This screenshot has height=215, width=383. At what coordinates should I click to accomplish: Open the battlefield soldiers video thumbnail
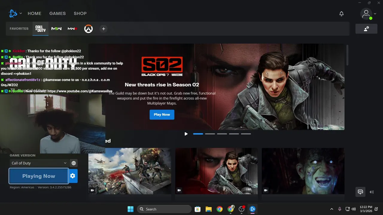pyautogui.click(x=130, y=171)
